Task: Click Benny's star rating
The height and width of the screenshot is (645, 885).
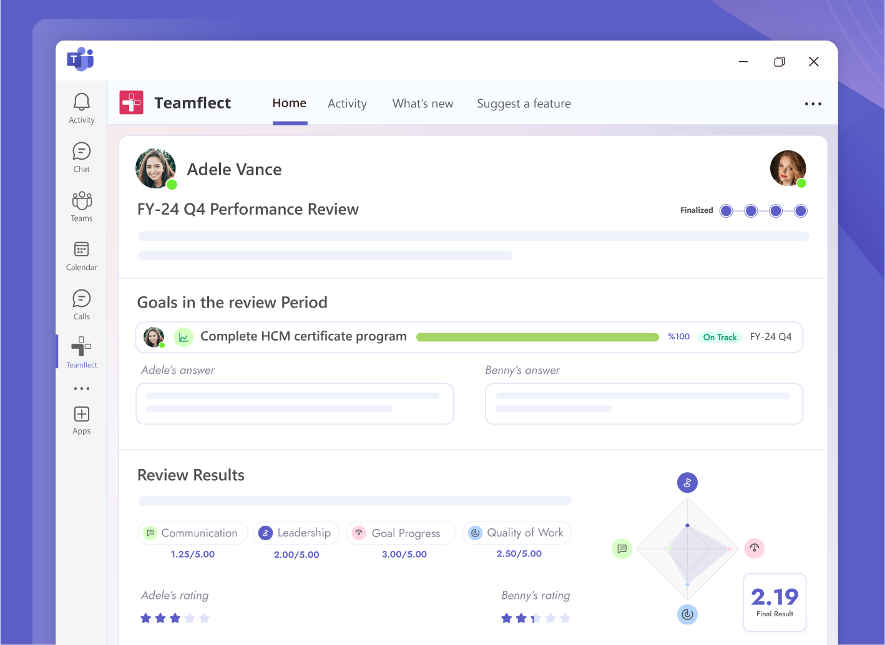Action: [x=535, y=618]
